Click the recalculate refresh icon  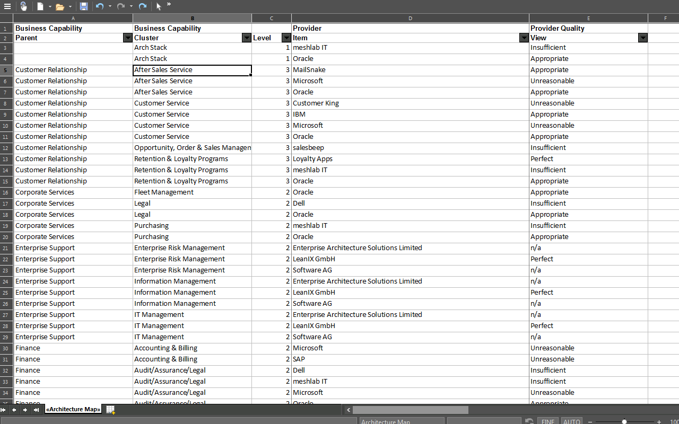coord(529,421)
